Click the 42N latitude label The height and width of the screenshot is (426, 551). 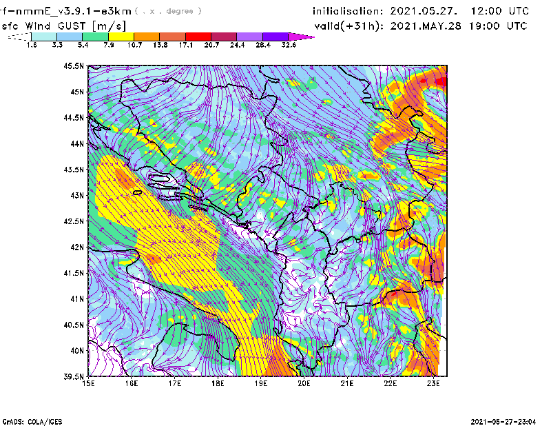77,247
